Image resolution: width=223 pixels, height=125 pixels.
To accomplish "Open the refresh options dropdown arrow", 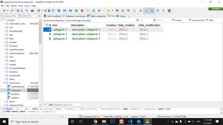I will (42, 11).
